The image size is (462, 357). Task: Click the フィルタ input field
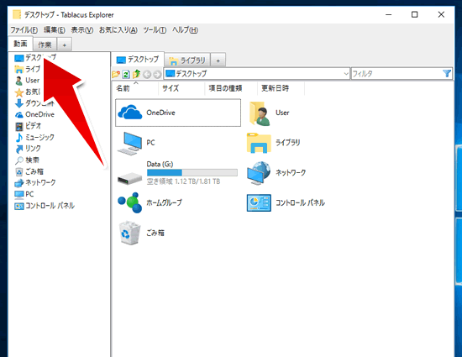396,74
